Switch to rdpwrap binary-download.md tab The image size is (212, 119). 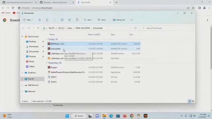(x=19, y=2)
